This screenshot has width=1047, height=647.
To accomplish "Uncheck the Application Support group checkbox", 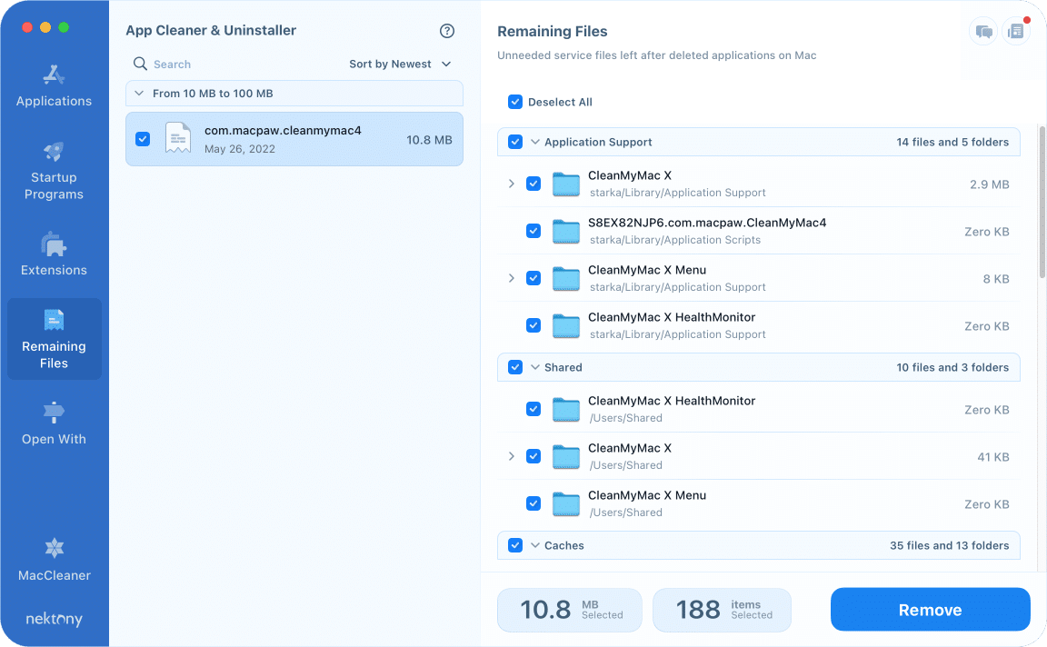I will click(515, 142).
